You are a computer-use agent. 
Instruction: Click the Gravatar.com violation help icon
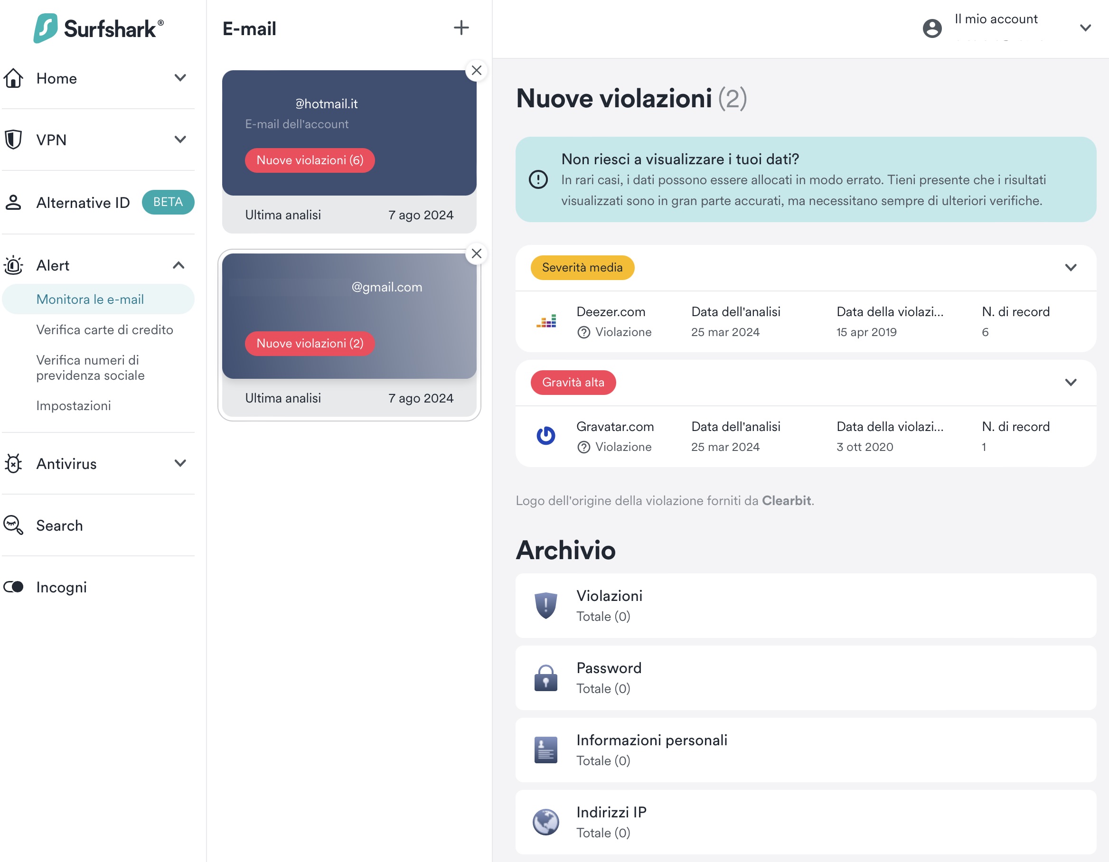click(583, 447)
